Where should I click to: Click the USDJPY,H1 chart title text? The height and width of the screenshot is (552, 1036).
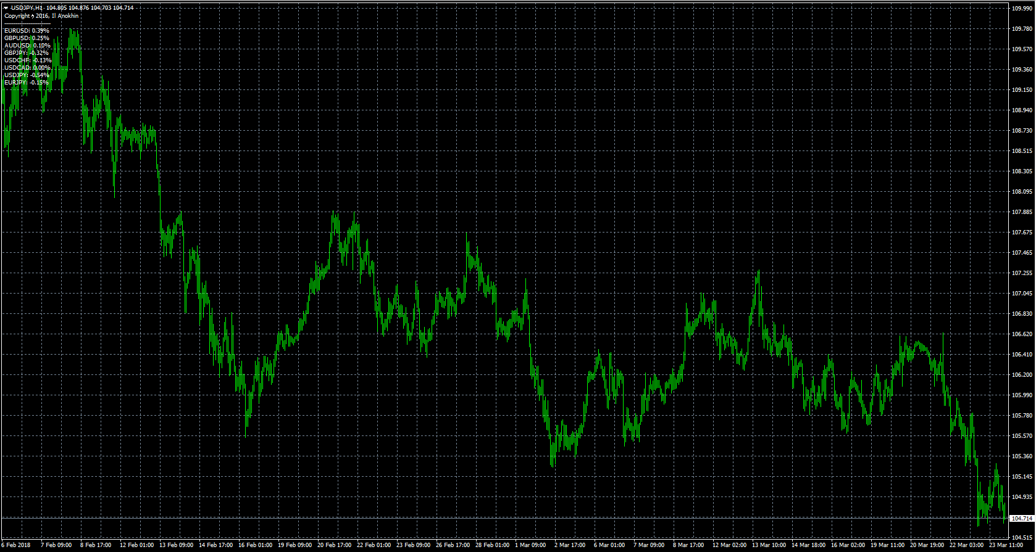27,8
